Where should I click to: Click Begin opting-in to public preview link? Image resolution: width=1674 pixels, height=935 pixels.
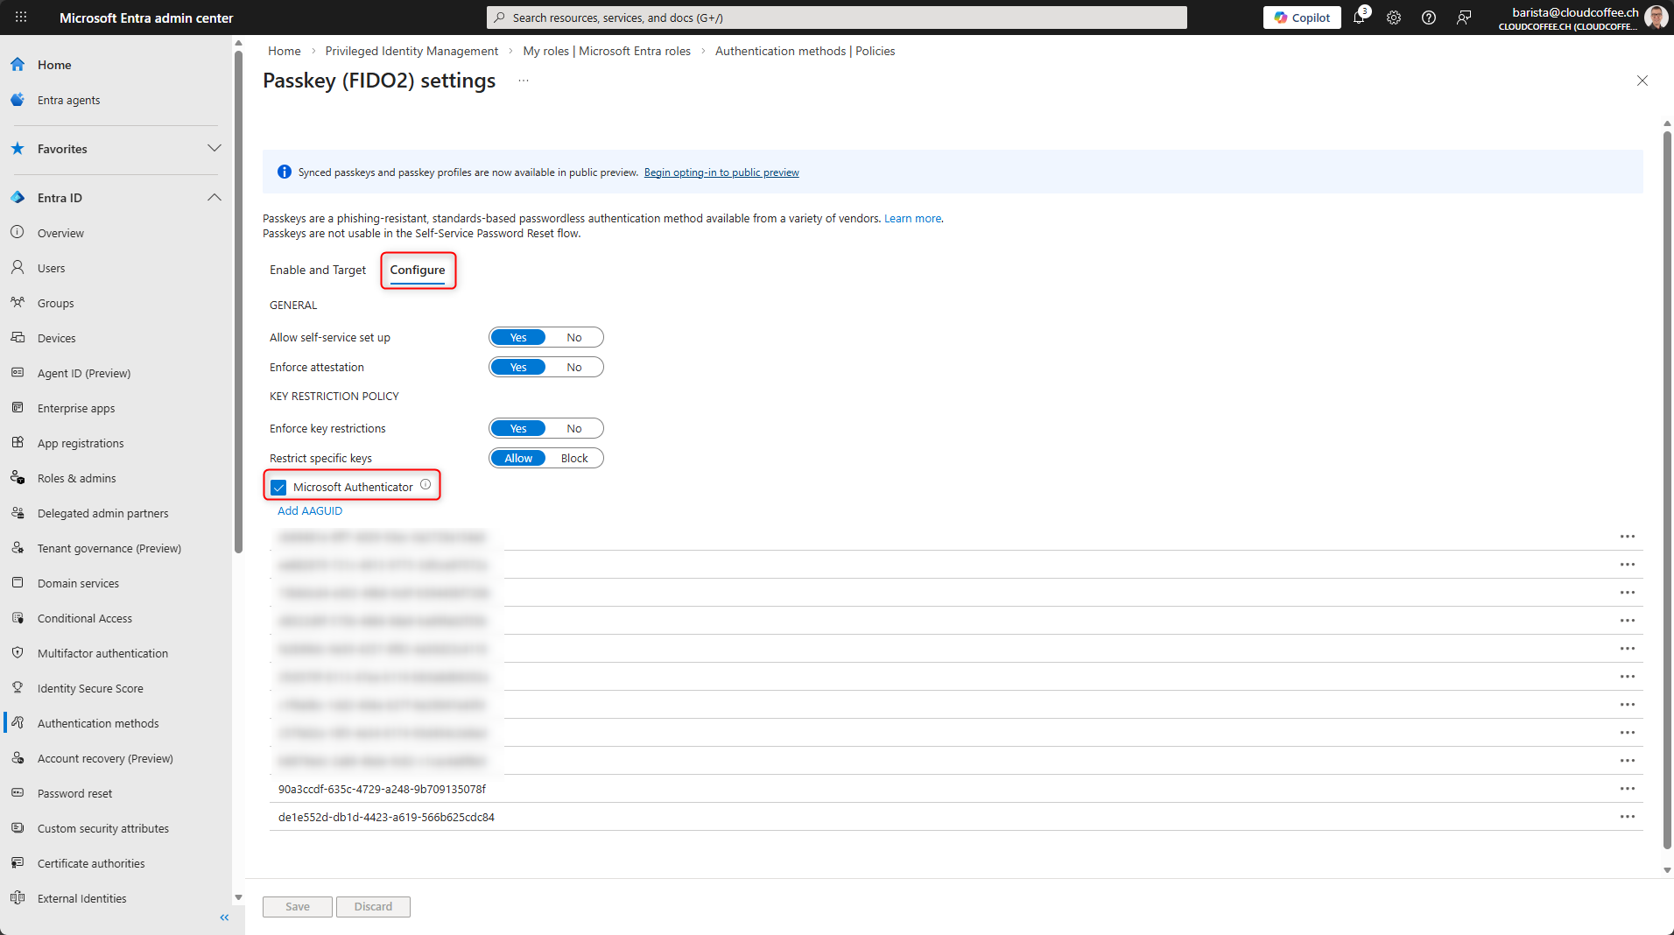[721, 172]
